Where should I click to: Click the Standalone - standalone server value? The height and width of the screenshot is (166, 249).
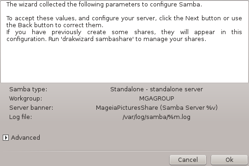point(157,89)
